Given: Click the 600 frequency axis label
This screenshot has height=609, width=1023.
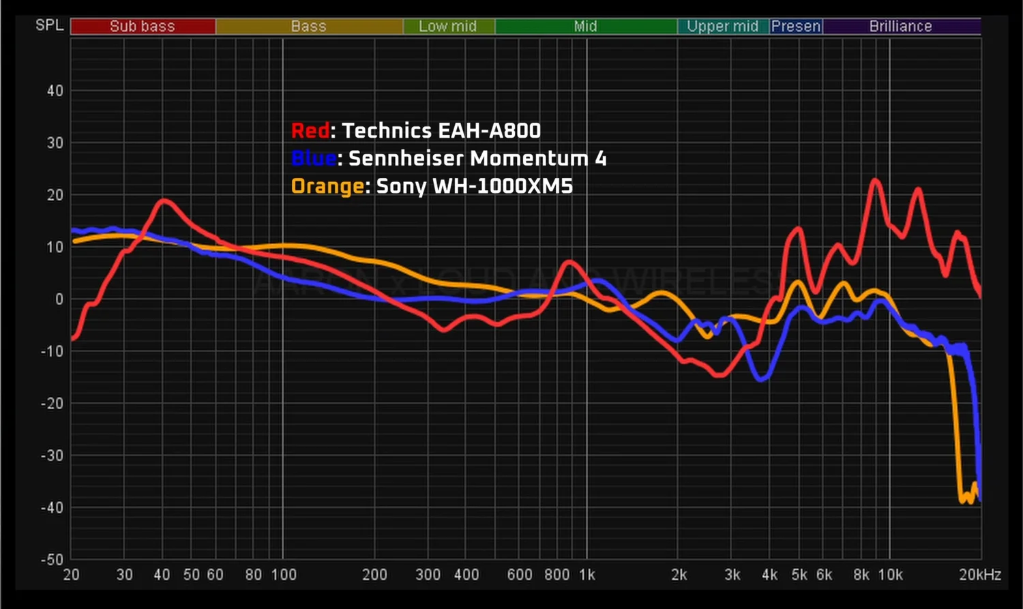Looking at the screenshot, I should (x=520, y=575).
